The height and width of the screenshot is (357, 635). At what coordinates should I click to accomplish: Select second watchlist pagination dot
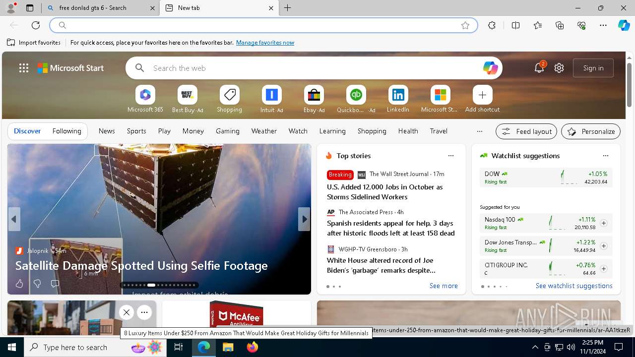click(489, 287)
